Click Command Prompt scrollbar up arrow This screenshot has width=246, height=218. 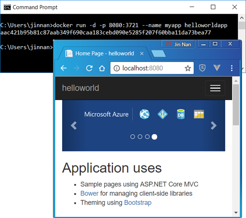pyautogui.click(x=242, y=18)
